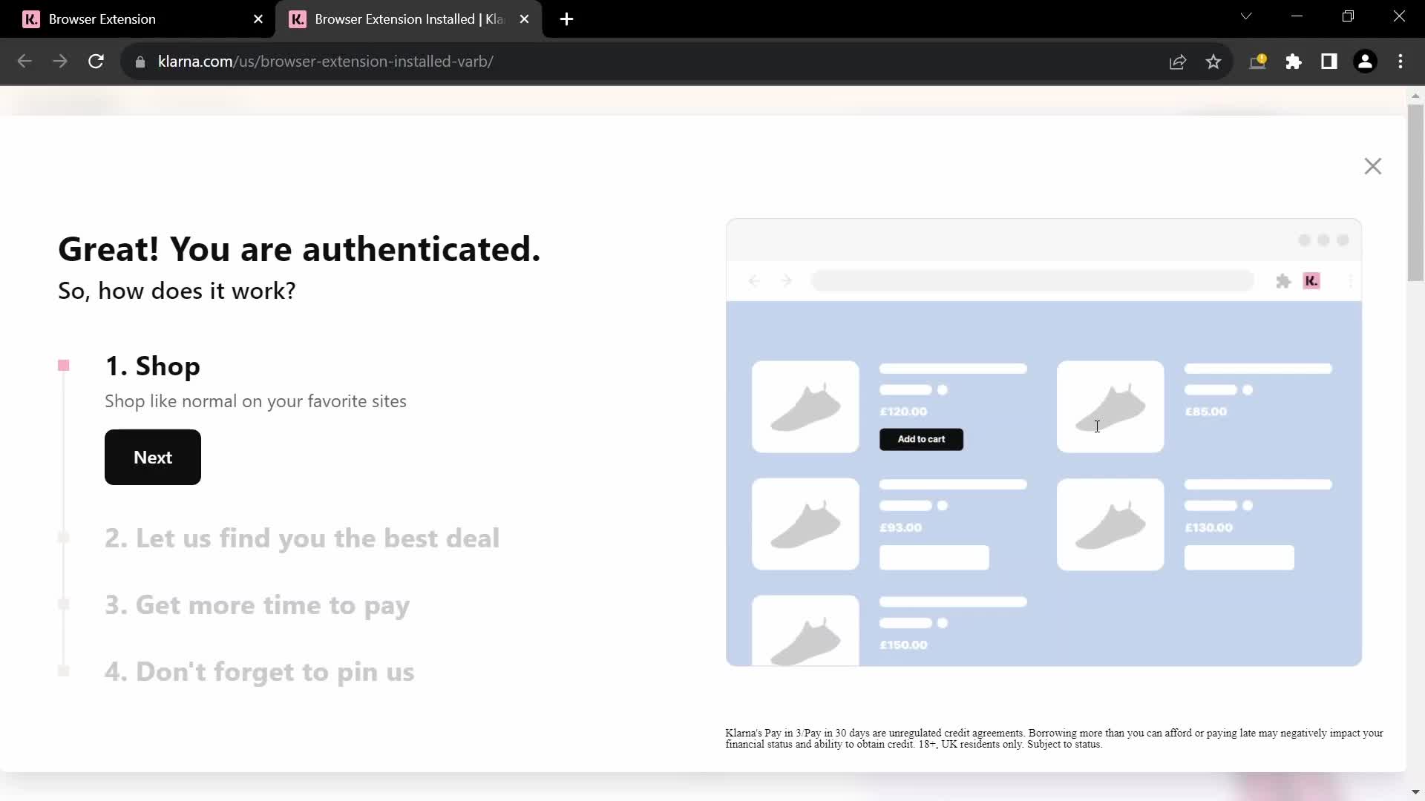Click the puzzle icon in mock browser
Viewport: 1425px width, 801px height.
(x=1283, y=281)
